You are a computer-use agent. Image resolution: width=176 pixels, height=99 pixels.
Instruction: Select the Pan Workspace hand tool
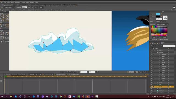click(1, 42)
